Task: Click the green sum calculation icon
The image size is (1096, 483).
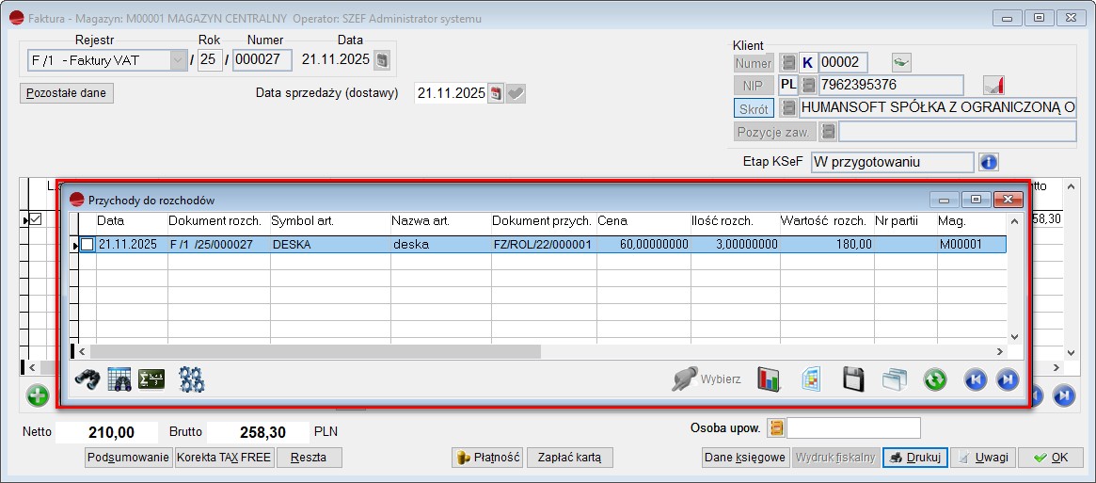Action: [151, 379]
